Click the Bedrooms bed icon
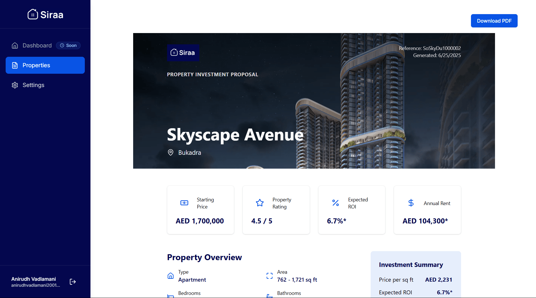536x298 pixels. click(170, 295)
